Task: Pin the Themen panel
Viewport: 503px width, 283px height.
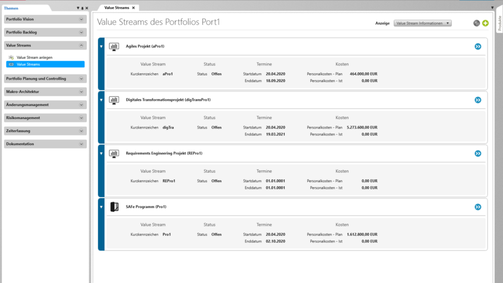Action: (x=83, y=8)
